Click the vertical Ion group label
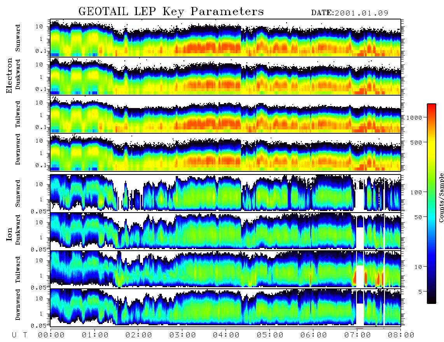Viewport: 444px width, 342px height. (9, 234)
